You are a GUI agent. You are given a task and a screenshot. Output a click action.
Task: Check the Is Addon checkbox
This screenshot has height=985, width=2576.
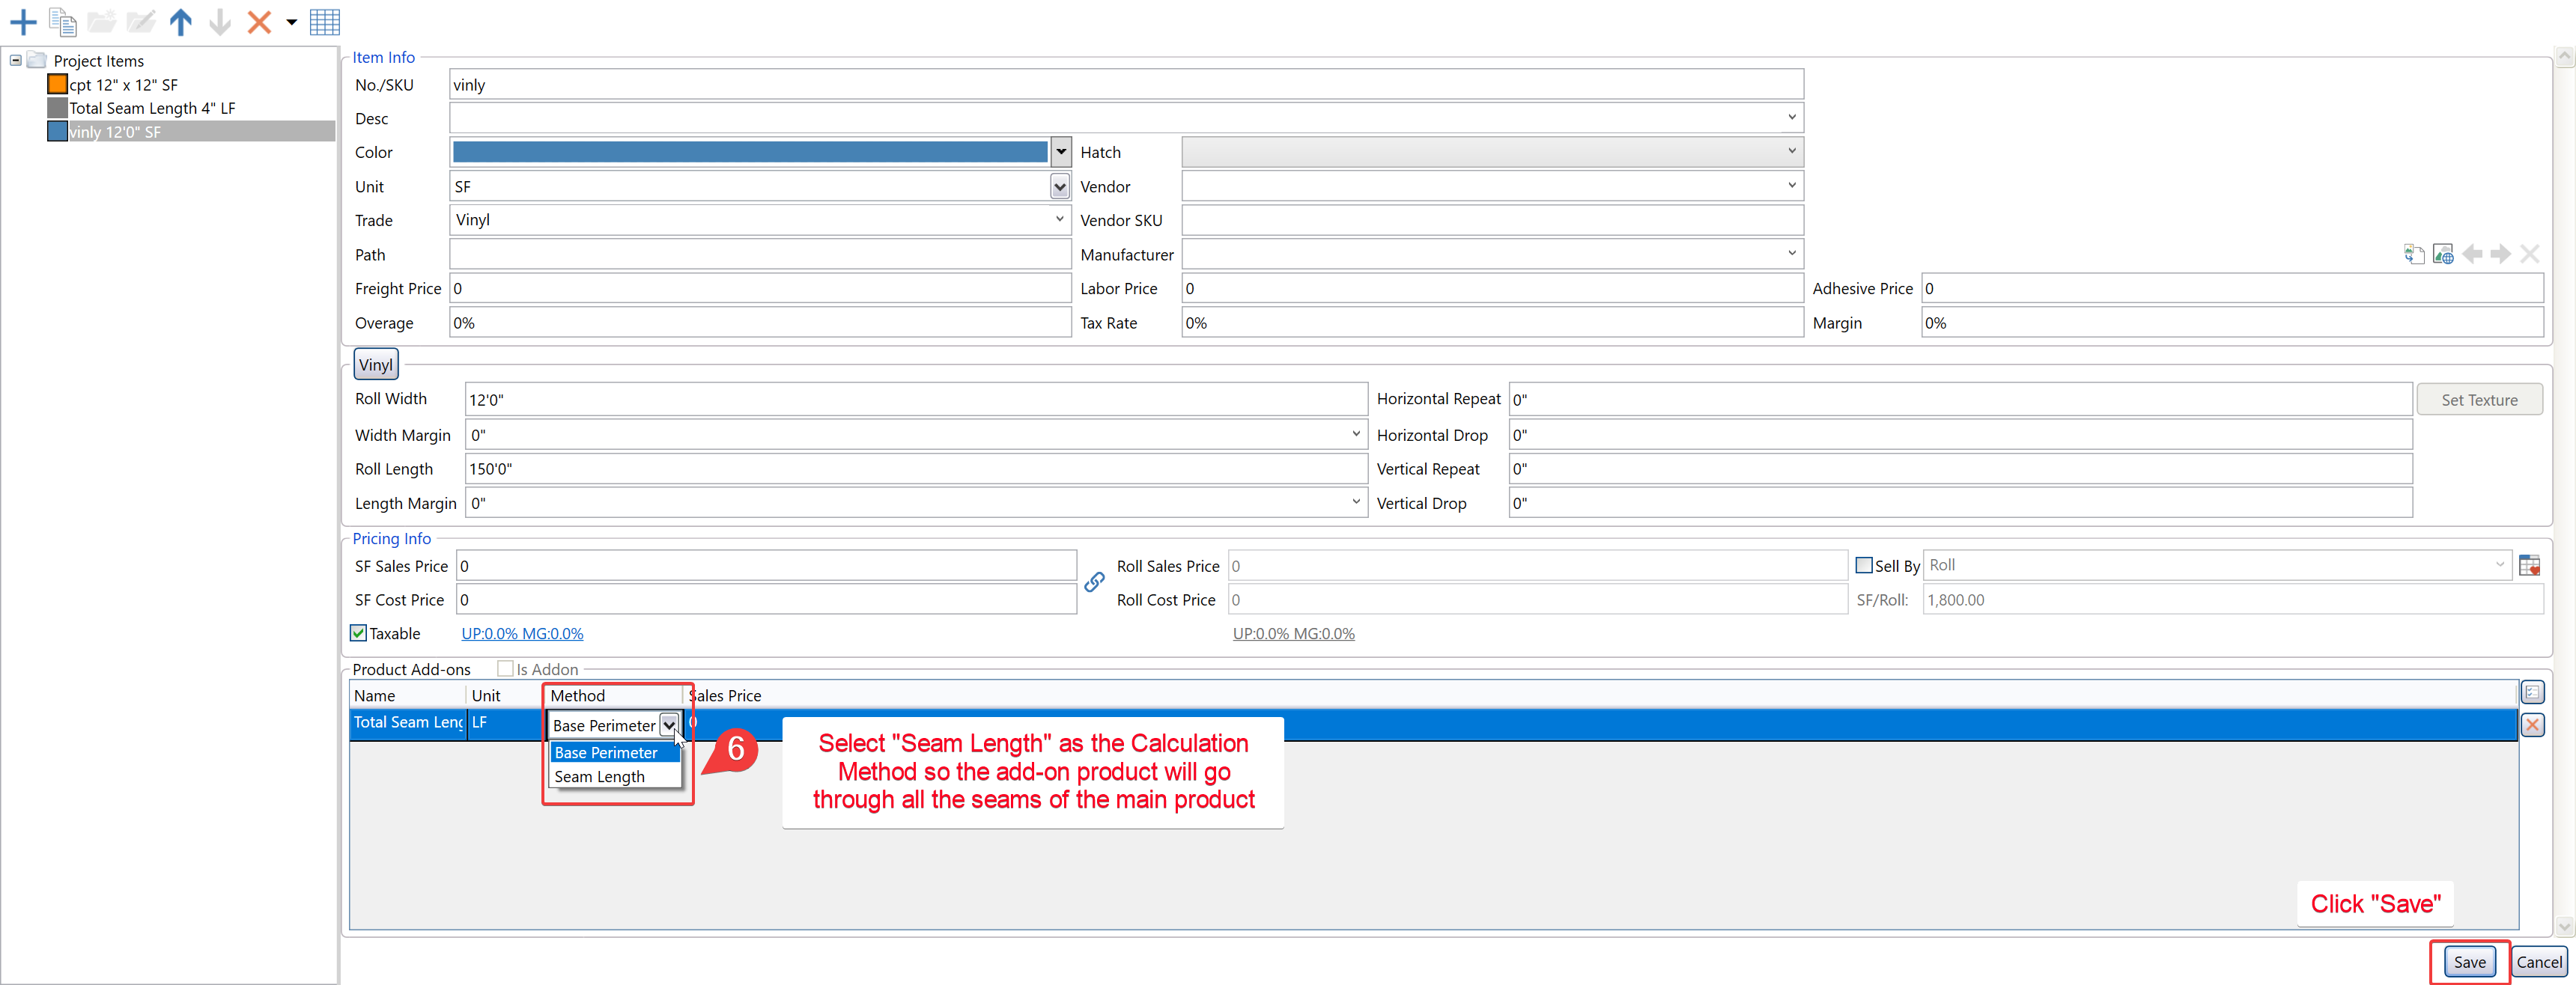click(x=506, y=669)
